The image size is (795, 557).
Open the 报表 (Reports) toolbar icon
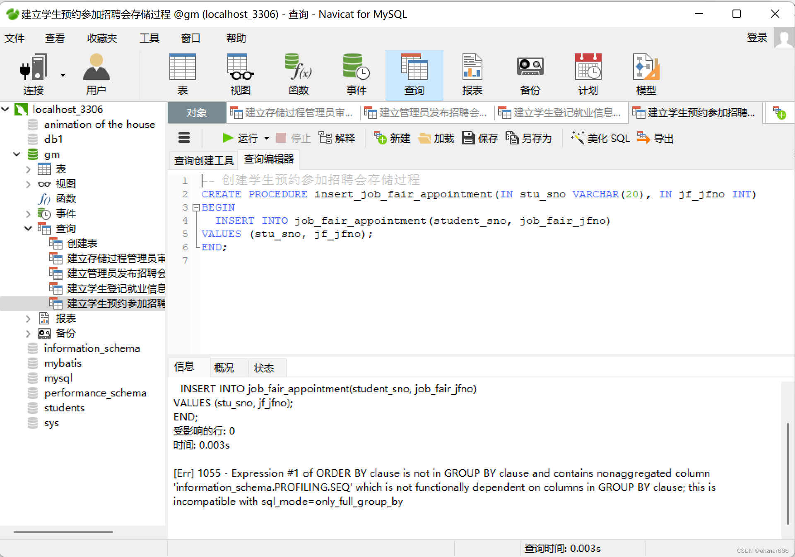pos(472,74)
